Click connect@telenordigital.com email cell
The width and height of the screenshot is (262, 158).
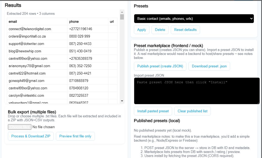click(30, 29)
